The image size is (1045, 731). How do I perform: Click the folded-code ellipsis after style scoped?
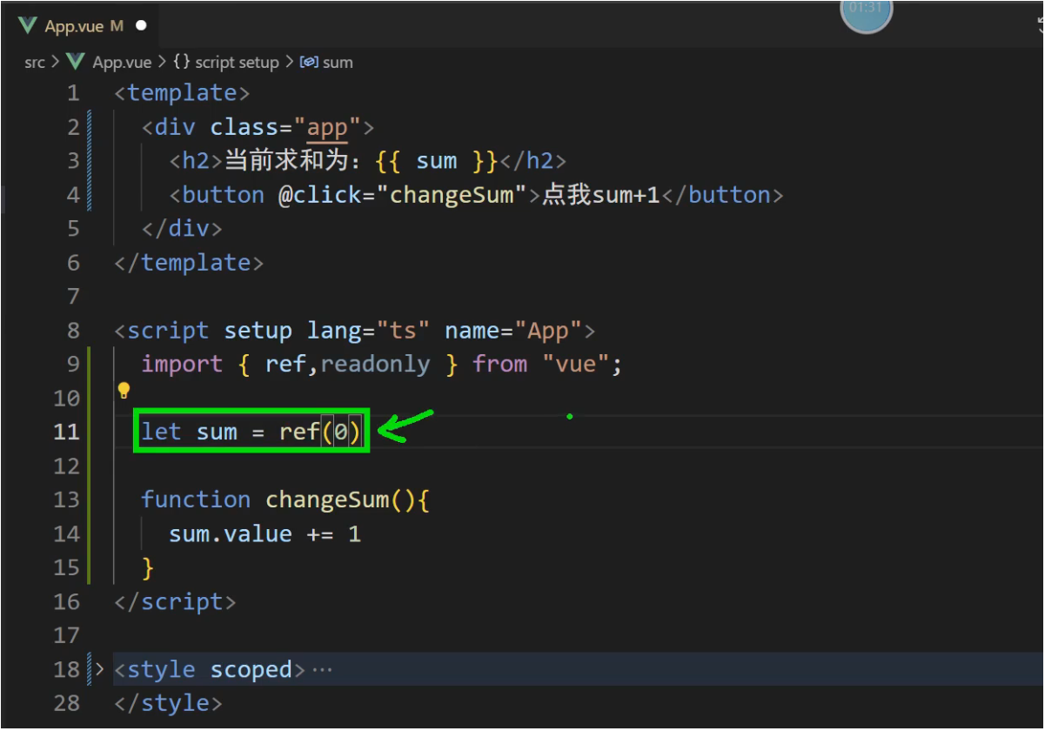pos(322,670)
